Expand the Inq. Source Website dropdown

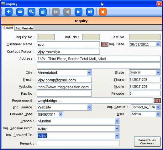pos(89,107)
